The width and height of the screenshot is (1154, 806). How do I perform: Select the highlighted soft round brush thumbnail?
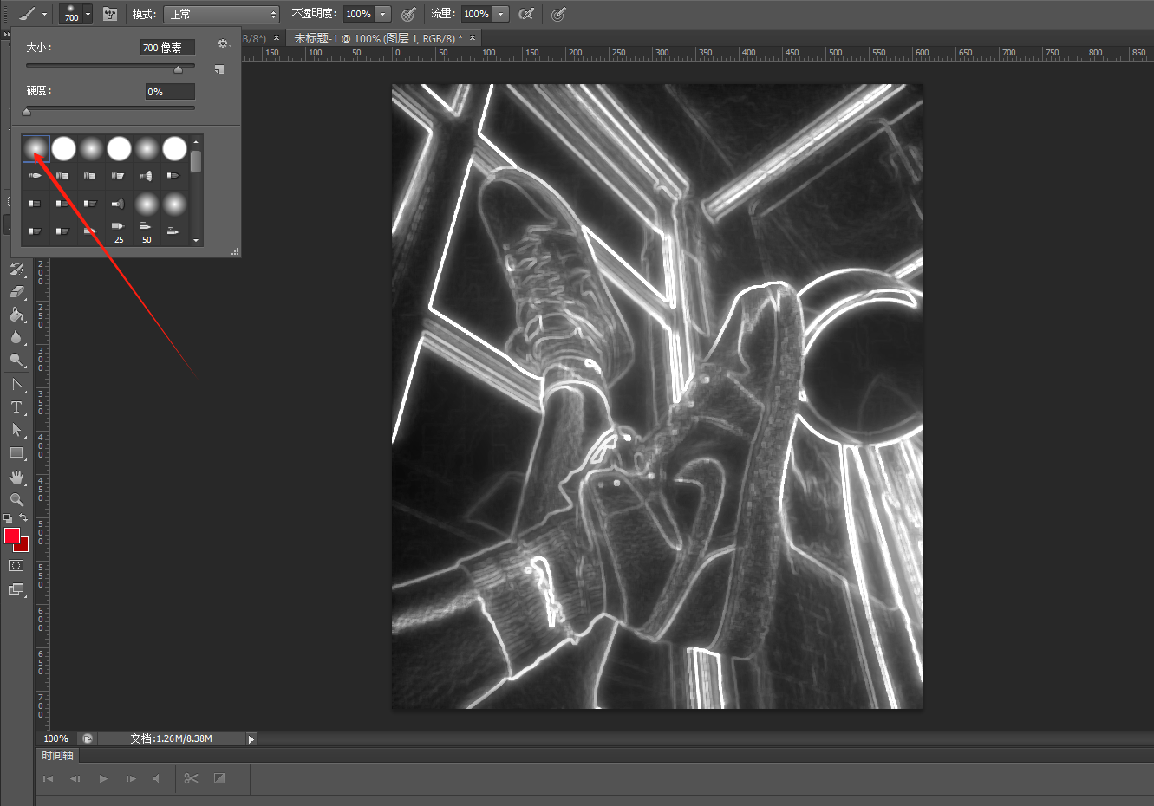[36, 148]
